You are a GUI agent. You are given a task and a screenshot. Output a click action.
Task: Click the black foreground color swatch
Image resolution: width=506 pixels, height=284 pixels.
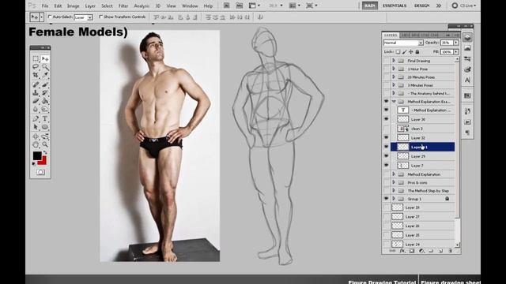37,155
